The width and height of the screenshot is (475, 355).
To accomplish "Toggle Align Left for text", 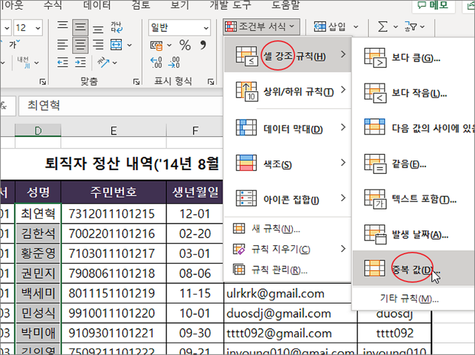I will 63,45.
